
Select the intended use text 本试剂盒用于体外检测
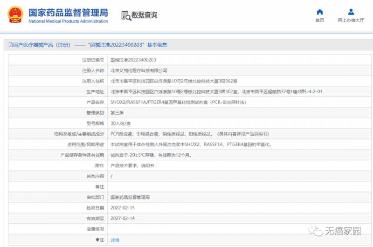pyautogui.click(x=191, y=144)
